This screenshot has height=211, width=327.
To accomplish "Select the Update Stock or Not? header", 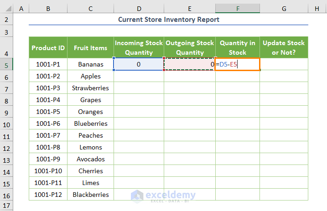I will [x=284, y=47].
